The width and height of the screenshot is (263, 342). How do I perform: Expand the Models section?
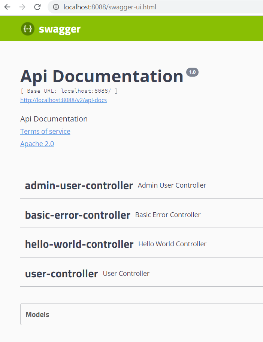pyautogui.click(x=142, y=314)
